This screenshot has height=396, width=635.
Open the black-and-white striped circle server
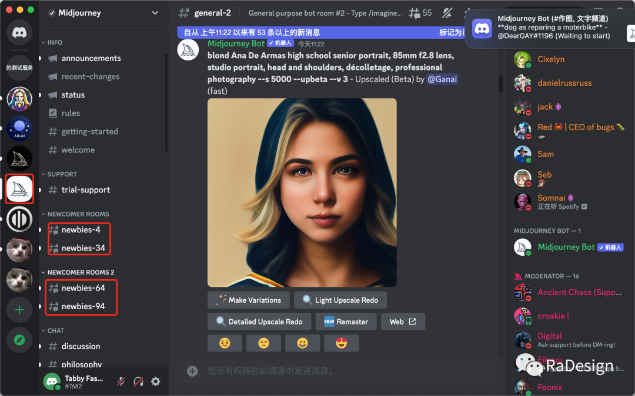(x=19, y=219)
